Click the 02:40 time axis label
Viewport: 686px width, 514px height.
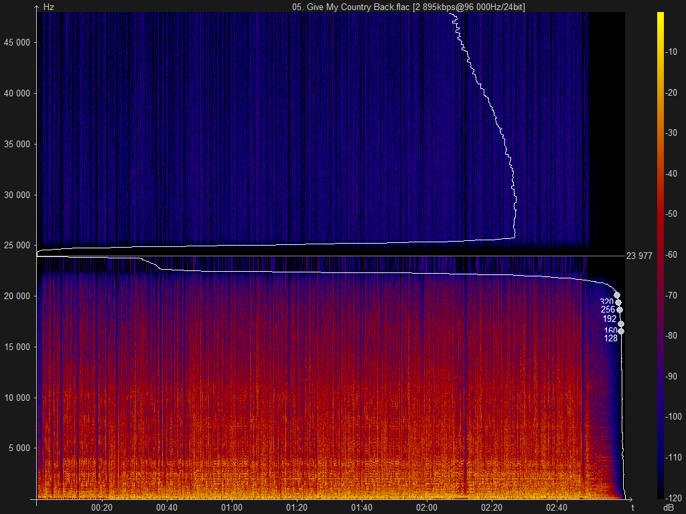(x=557, y=508)
